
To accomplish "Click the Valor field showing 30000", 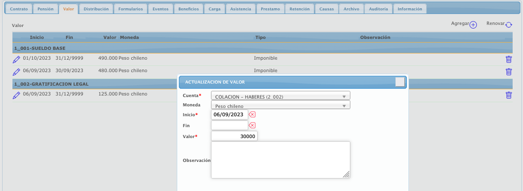I will coord(234,136).
